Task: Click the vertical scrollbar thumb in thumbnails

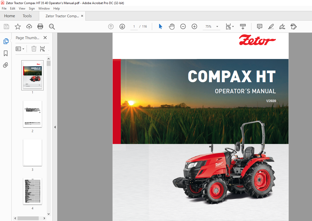Action: pos(49,63)
